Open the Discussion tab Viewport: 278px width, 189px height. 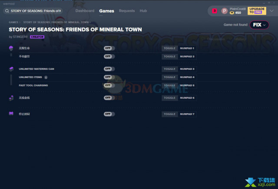[x=213, y=39]
